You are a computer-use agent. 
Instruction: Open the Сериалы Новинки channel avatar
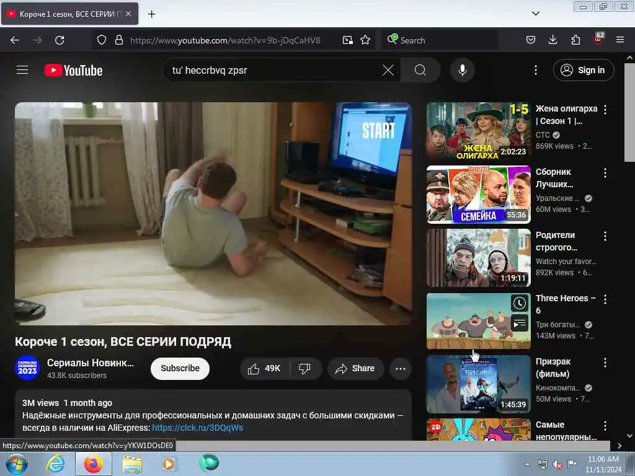(x=27, y=368)
